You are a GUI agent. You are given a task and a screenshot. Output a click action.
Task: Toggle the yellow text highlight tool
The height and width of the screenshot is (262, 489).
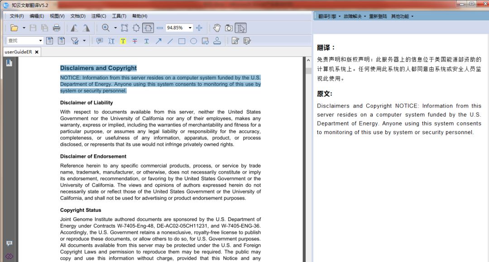(123, 41)
